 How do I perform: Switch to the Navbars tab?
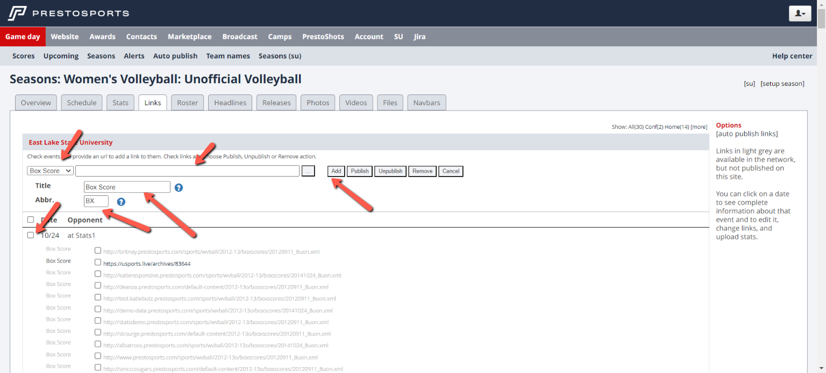[426, 103]
